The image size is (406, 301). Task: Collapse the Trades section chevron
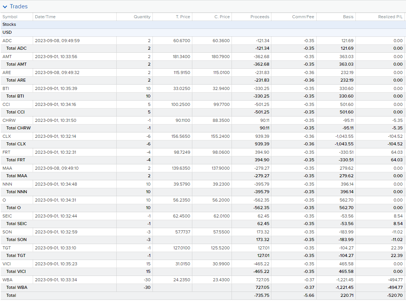5,7
